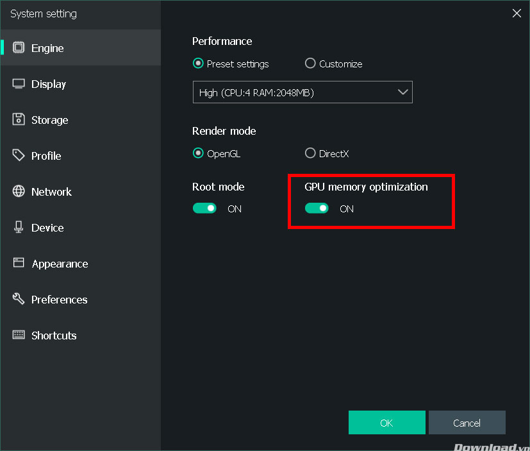Viewport: 530px width, 451px height.
Task: Click the Shortcuts keyboard icon
Action: point(19,336)
